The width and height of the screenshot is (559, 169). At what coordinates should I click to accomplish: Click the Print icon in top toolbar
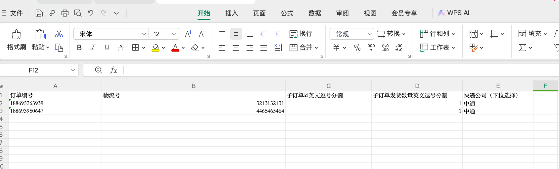pos(65,13)
